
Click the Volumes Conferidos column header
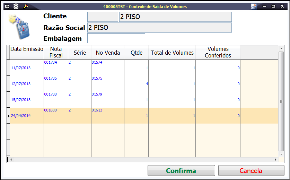[x=218, y=53]
